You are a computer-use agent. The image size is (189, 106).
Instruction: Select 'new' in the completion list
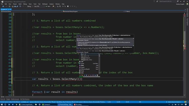click(x=89, y=73)
